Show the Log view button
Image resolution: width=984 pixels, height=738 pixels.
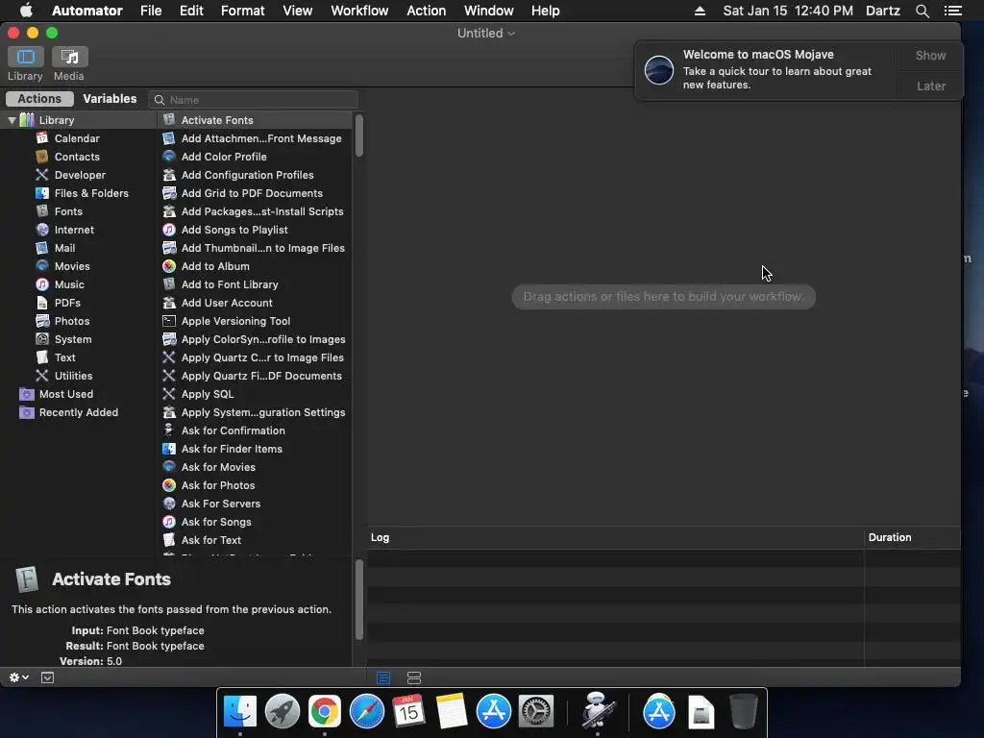tap(383, 677)
